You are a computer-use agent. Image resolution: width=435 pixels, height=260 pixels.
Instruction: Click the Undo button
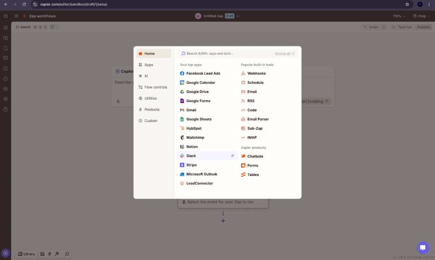click(370, 27)
